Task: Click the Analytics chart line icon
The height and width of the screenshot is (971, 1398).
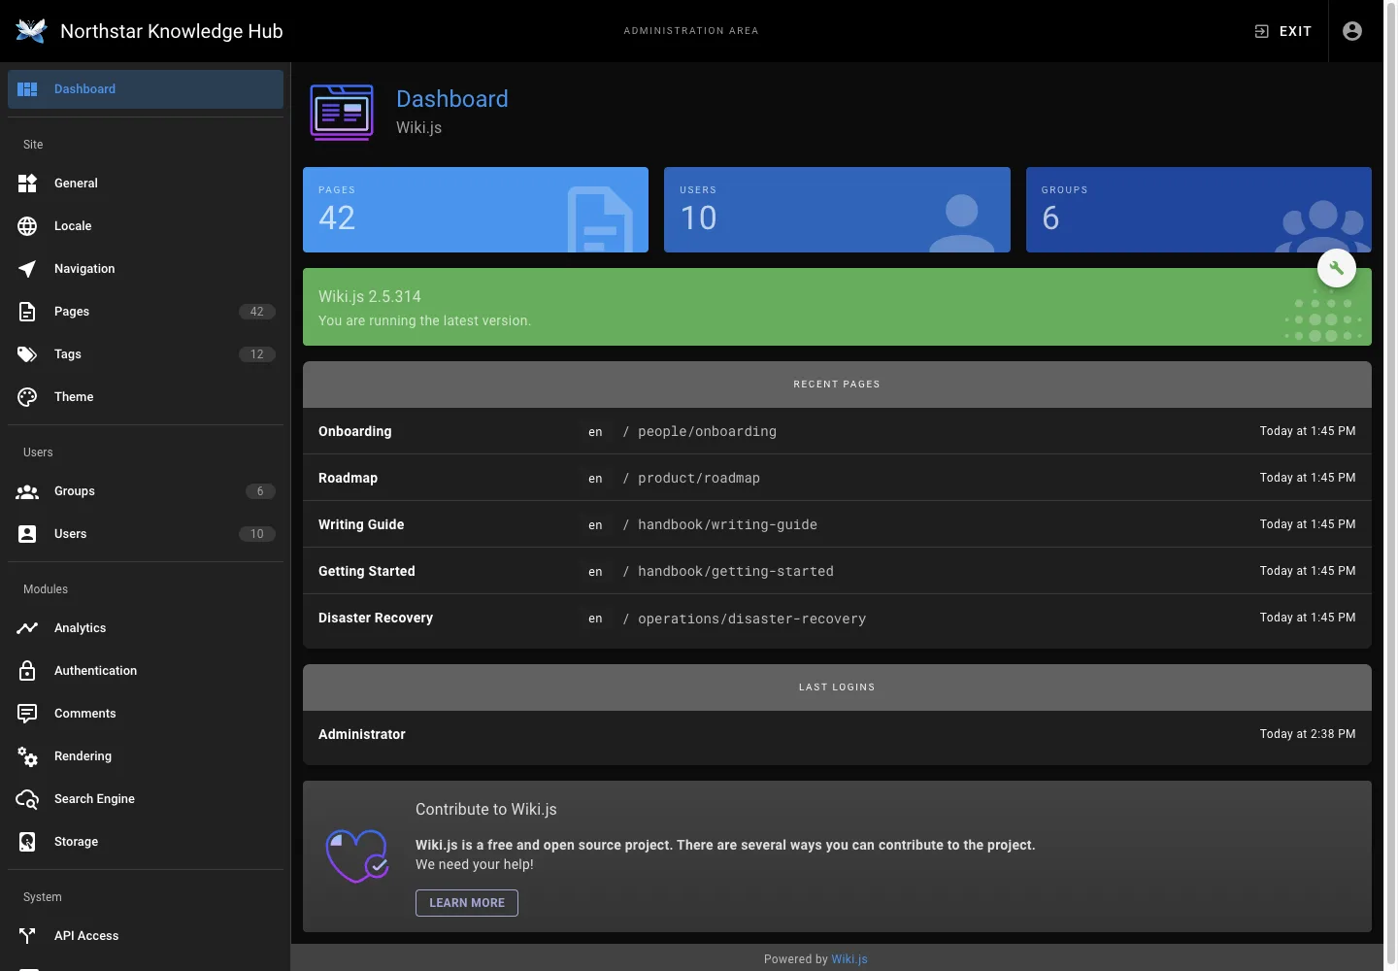Action: 27,628
